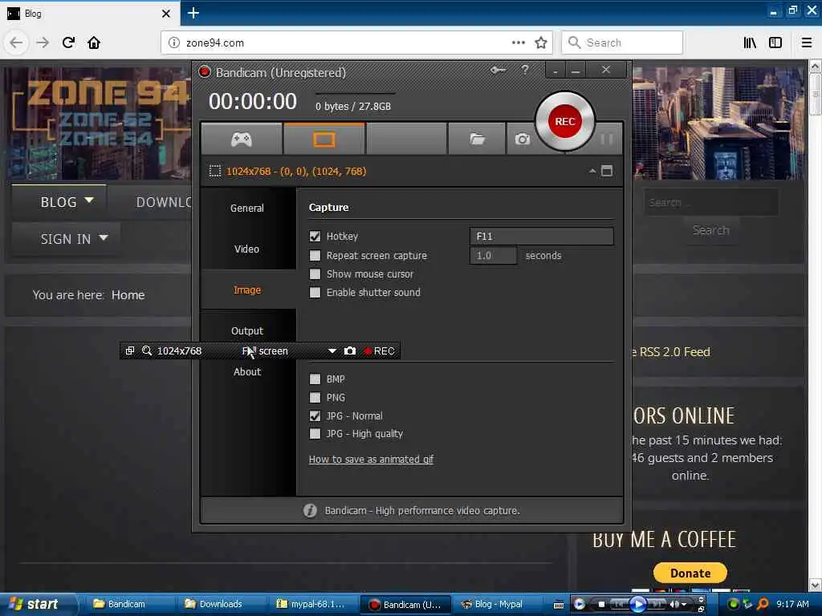Image resolution: width=822 pixels, height=616 pixels.
Task: Select the PNG format checkbox
Action: click(315, 398)
